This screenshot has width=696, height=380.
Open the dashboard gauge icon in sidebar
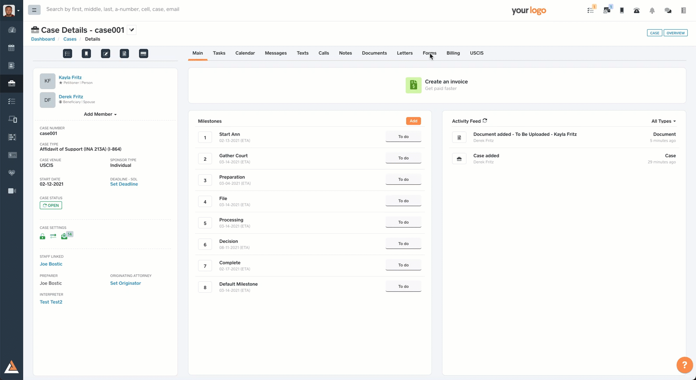(x=12, y=30)
